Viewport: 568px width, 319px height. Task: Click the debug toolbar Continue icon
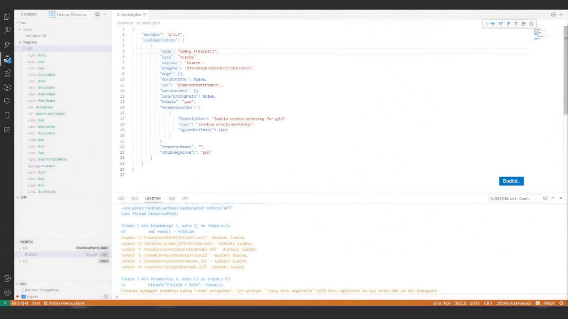tap(493, 23)
